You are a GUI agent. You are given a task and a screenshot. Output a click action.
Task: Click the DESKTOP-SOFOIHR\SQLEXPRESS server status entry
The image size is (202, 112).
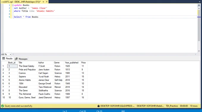tap(117, 106)
